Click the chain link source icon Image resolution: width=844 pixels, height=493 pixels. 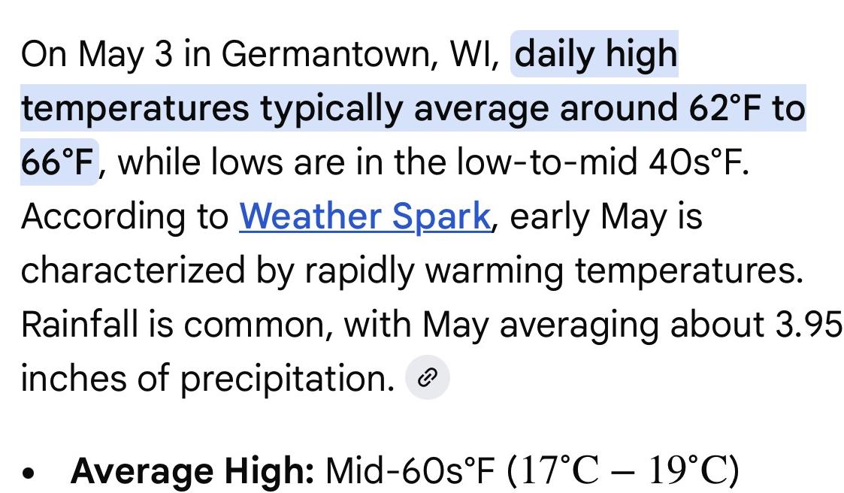(428, 378)
